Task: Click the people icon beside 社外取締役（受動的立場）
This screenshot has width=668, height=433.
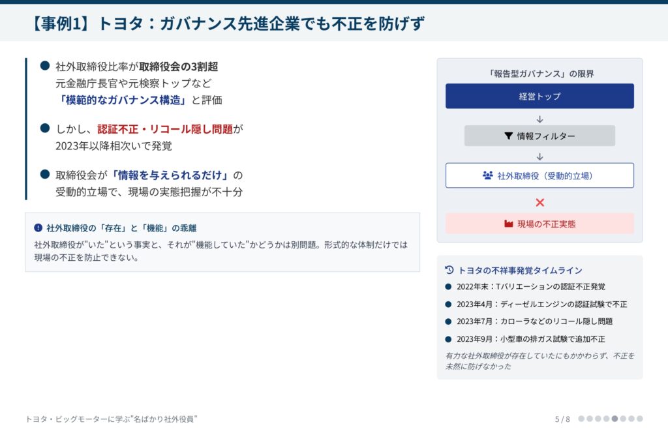Action: click(488, 175)
